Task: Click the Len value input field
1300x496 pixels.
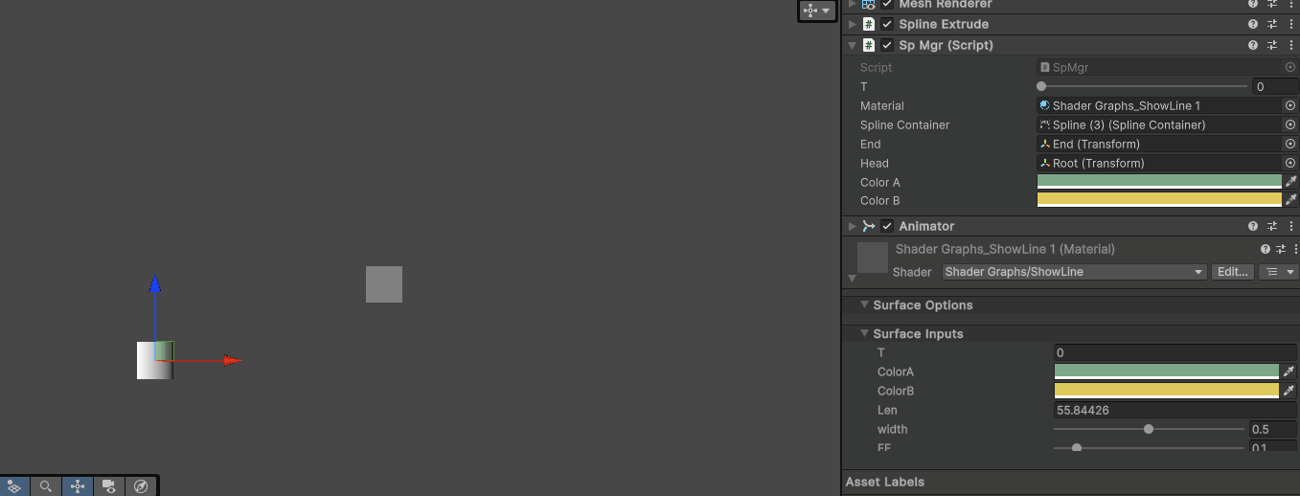Action: (1175, 410)
